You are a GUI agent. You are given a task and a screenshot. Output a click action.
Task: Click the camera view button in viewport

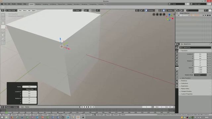[161, 14]
